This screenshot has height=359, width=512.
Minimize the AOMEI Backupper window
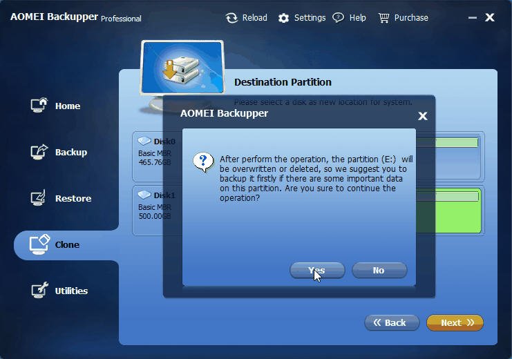(472, 18)
